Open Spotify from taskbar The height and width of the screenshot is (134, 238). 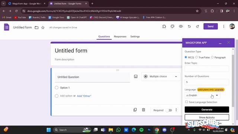tap(141, 130)
